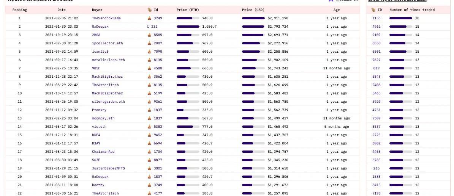The image size is (454, 196).
Task: Sort by the Price (ETH) column header
Action: coord(188,10)
